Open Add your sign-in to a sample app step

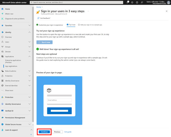point(90,25)
